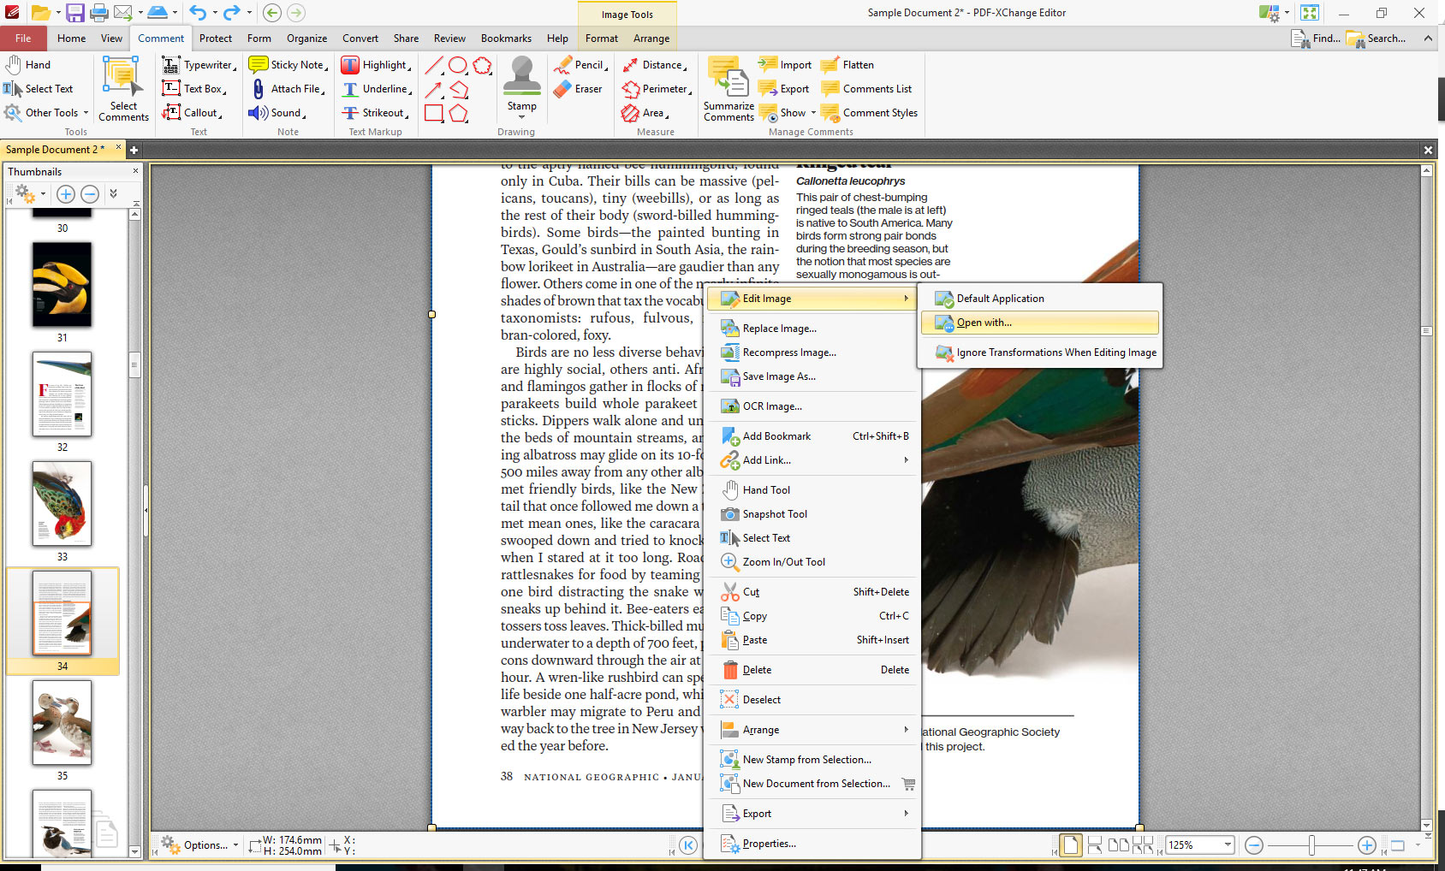Click Summarize Comments
Viewport: 1445px width, 871px height.
[x=728, y=89]
